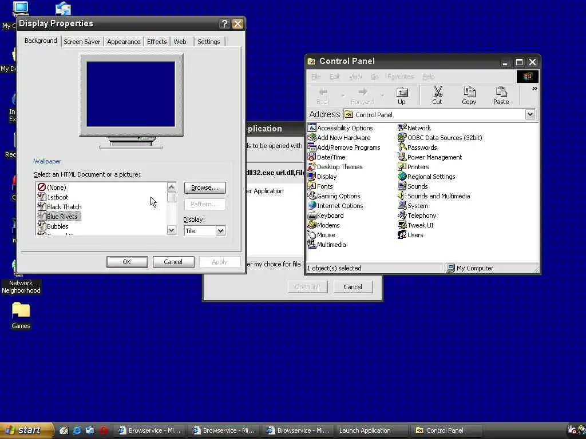Screen dimensions: 586x439
Task: Switch to the Effects tab
Action: pyautogui.click(x=157, y=42)
